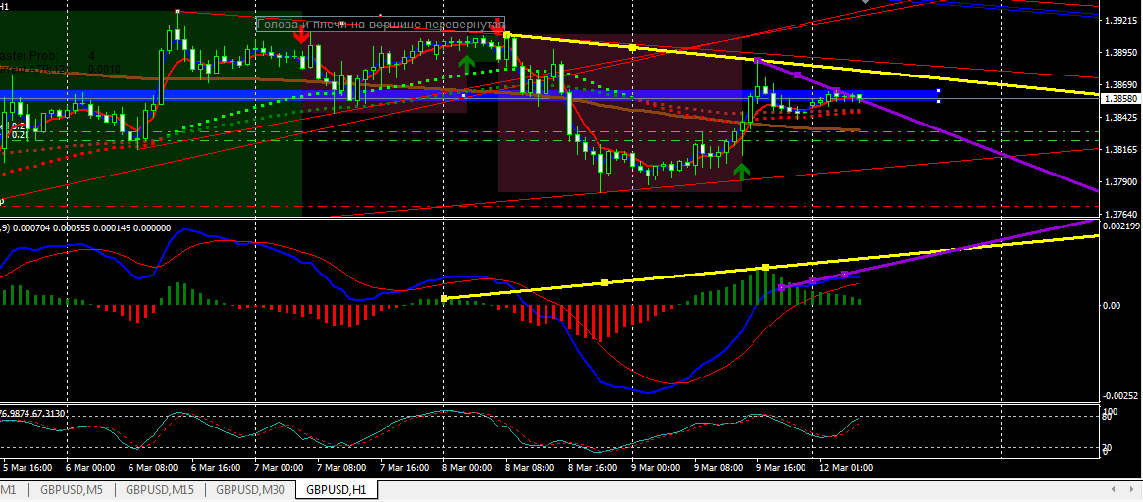Open the GBPUSD,M30 chart tab
The width and height of the screenshot is (1143, 502).
pyautogui.click(x=250, y=490)
